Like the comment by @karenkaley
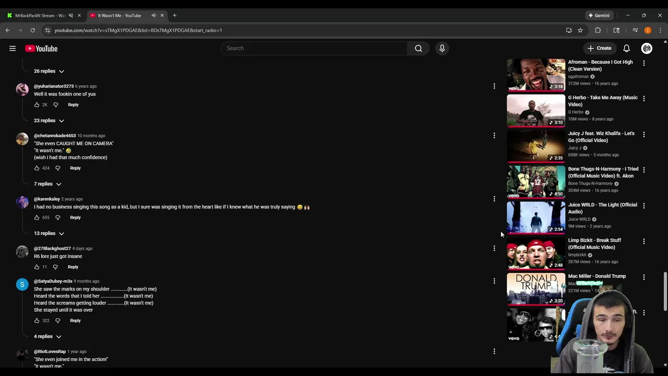The image size is (668, 376). pos(37,217)
